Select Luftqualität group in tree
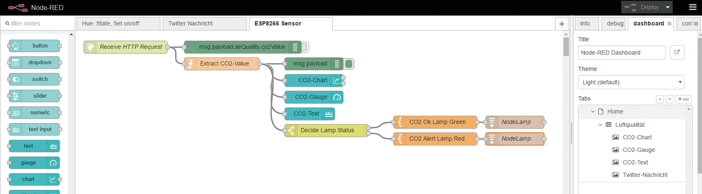The image size is (702, 194). (x=630, y=125)
